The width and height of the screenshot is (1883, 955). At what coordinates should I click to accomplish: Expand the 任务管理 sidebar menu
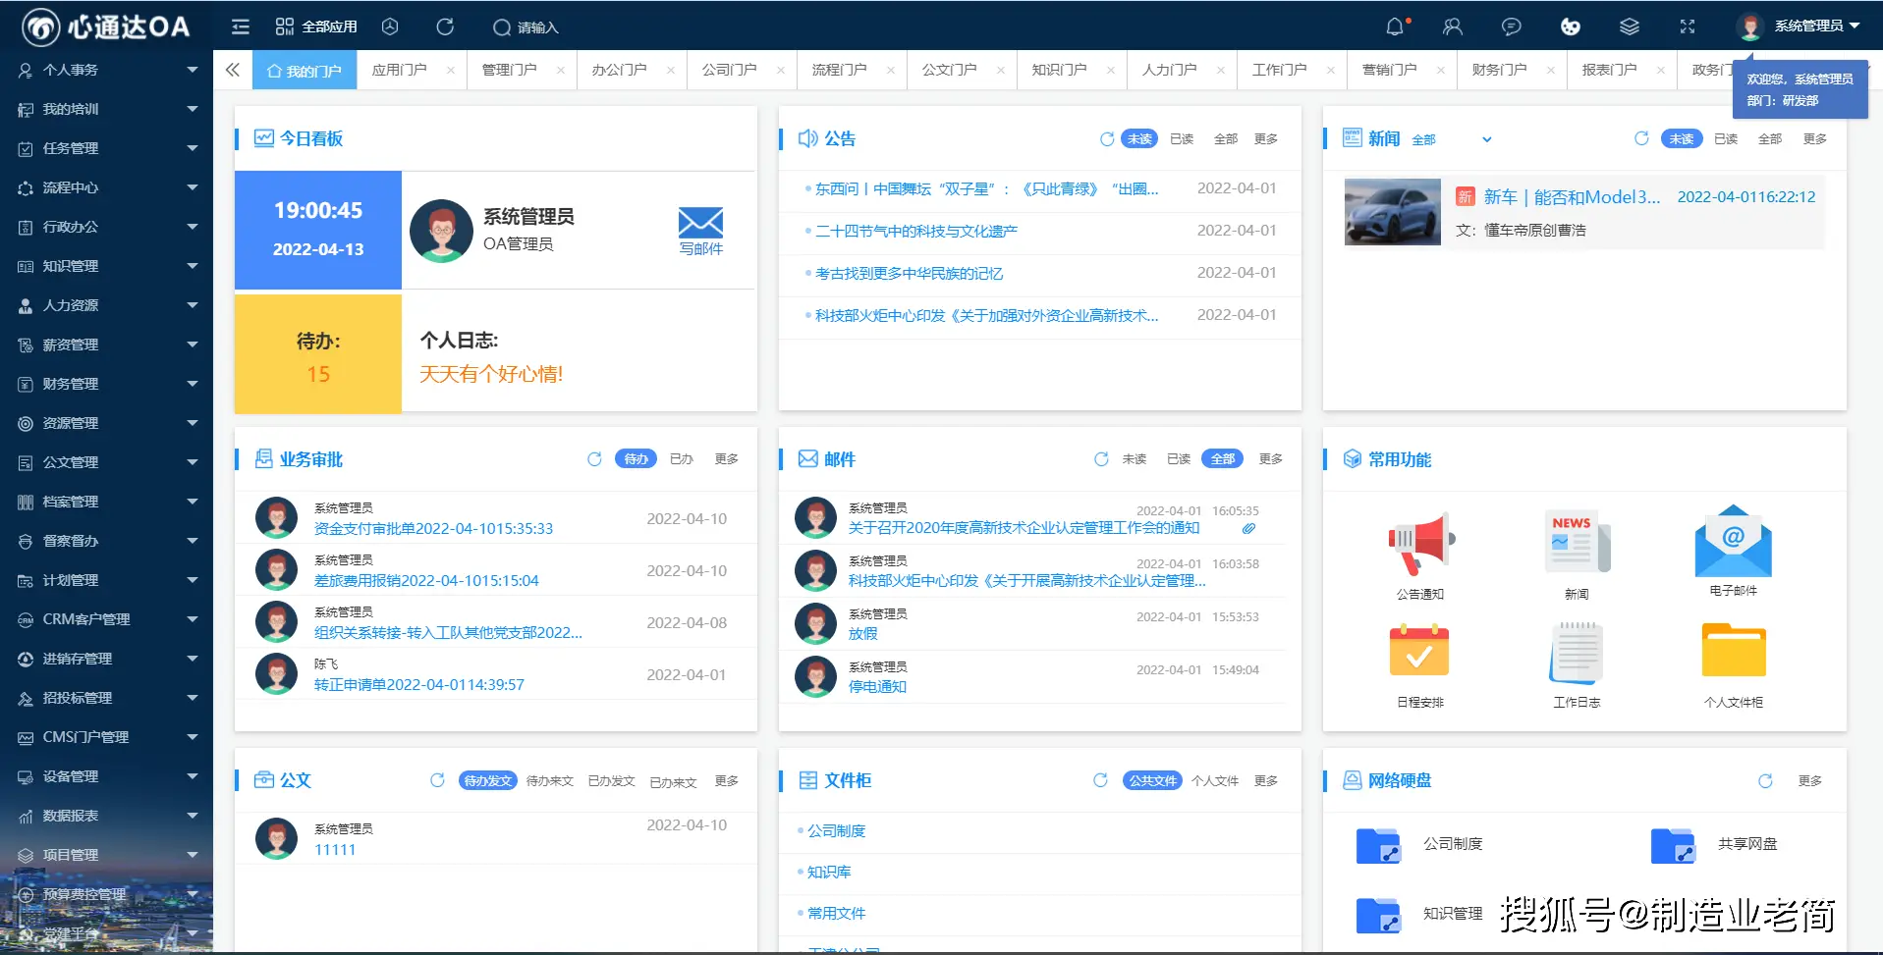click(x=106, y=148)
